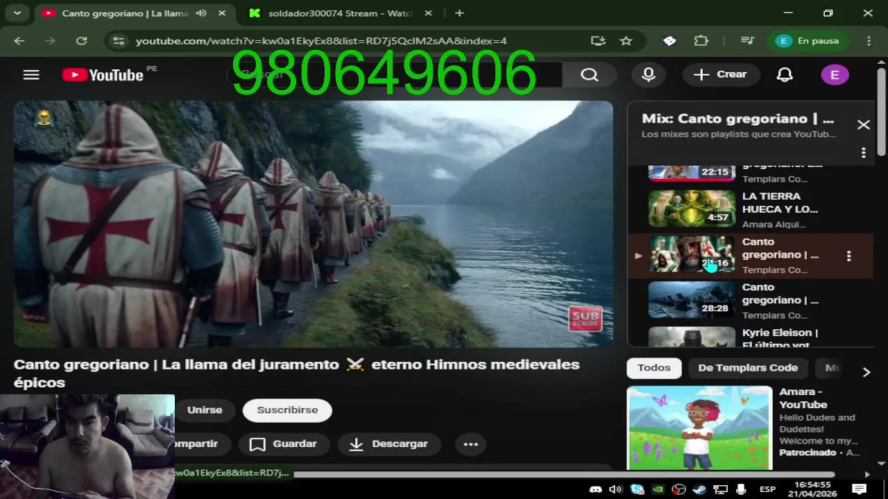Open more actions ellipsis below video
The image size is (888, 499).
point(470,444)
